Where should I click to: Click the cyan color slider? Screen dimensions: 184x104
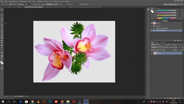pos(166,11)
